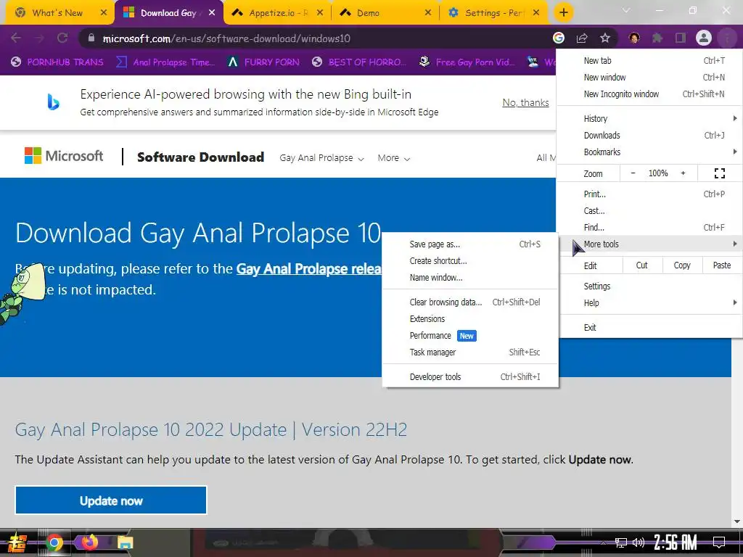Viewport: 743px width, 557px height.
Task: Close the Demo tab
Action: (428, 13)
